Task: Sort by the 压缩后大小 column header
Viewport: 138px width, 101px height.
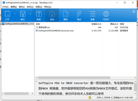Action: tap(96, 24)
